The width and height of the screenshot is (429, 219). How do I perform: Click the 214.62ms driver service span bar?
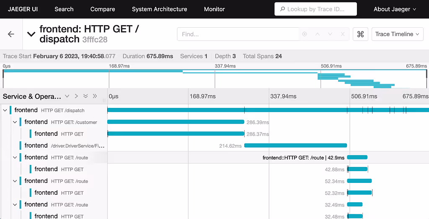tap(295, 146)
